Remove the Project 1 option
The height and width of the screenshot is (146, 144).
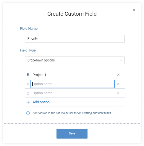(118, 75)
